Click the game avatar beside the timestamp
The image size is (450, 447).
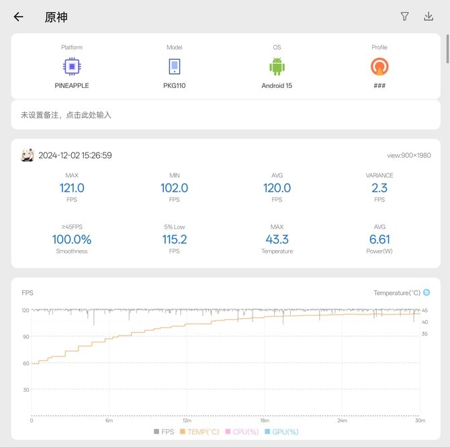pyautogui.click(x=28, y=155)
